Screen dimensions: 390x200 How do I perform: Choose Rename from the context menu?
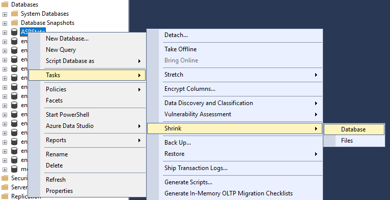(x=87, y=154)
